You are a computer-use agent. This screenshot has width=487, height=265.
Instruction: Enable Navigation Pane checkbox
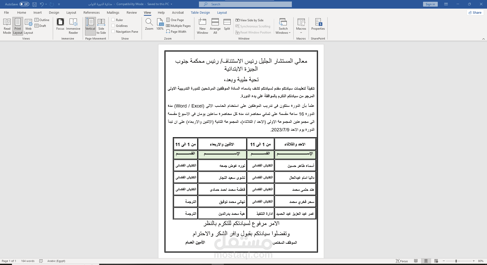coord(113,31)
